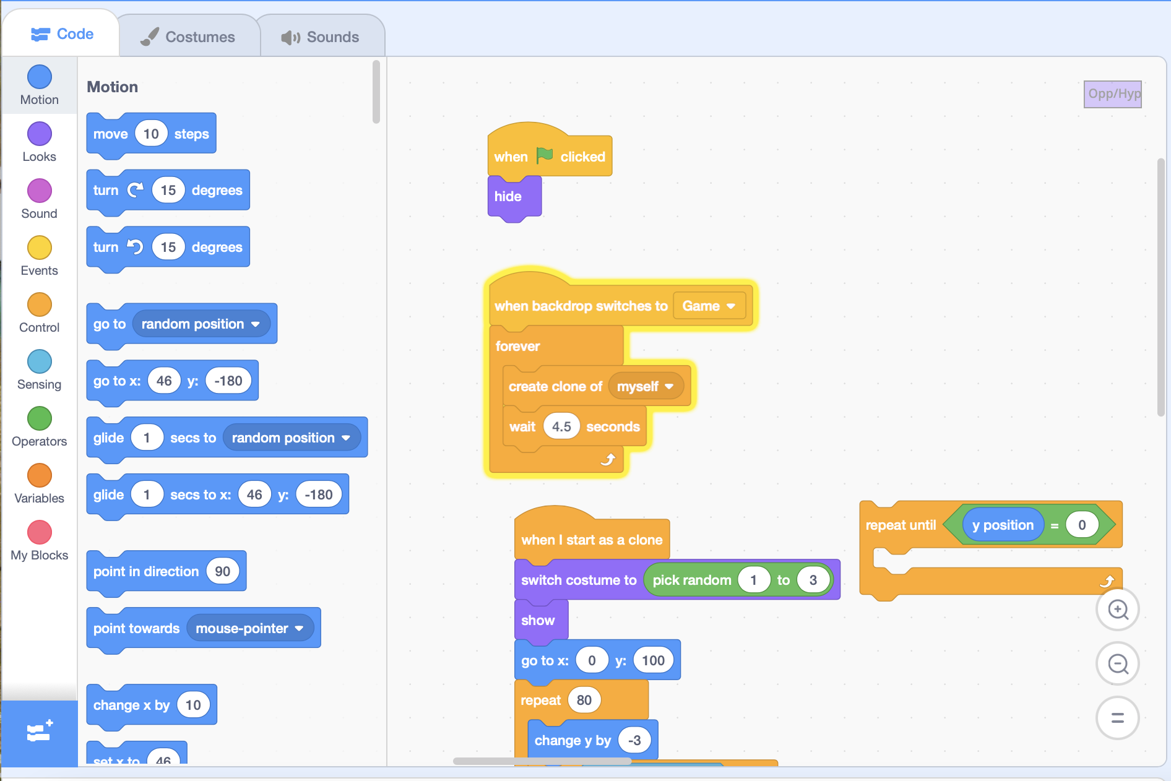Open the 'go to random position' dropdown
This screenshot has height=781, width=1171.
coord(201,324)
